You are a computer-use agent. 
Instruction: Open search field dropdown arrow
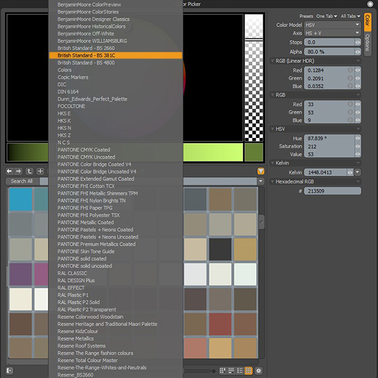261,181
